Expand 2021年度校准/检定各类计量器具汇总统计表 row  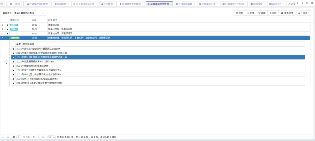coord(13,49)
